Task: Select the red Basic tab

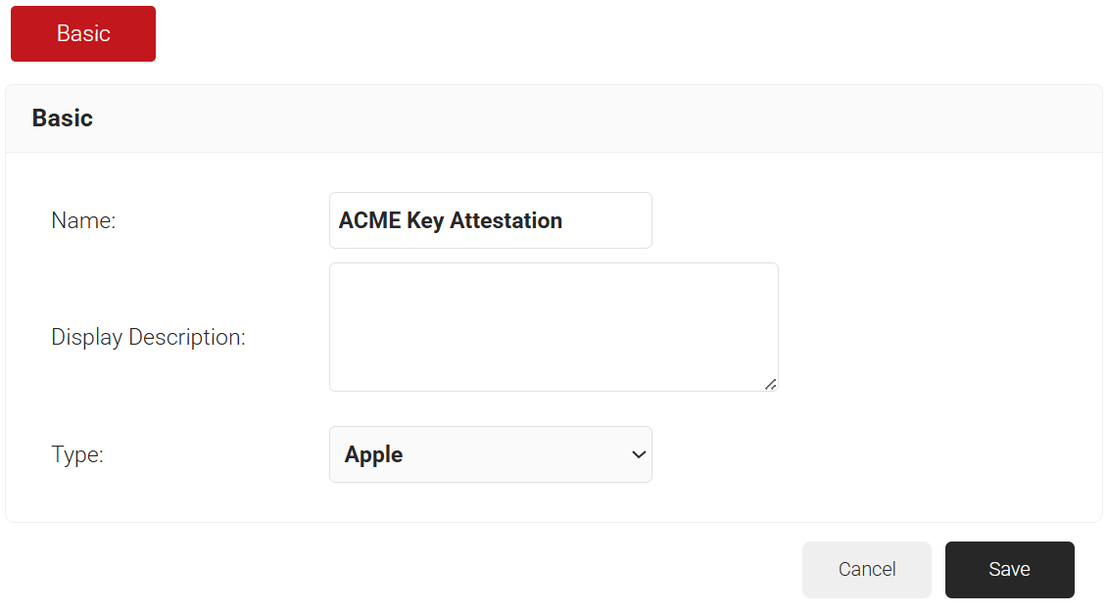Action: click(x=83, y=34)
